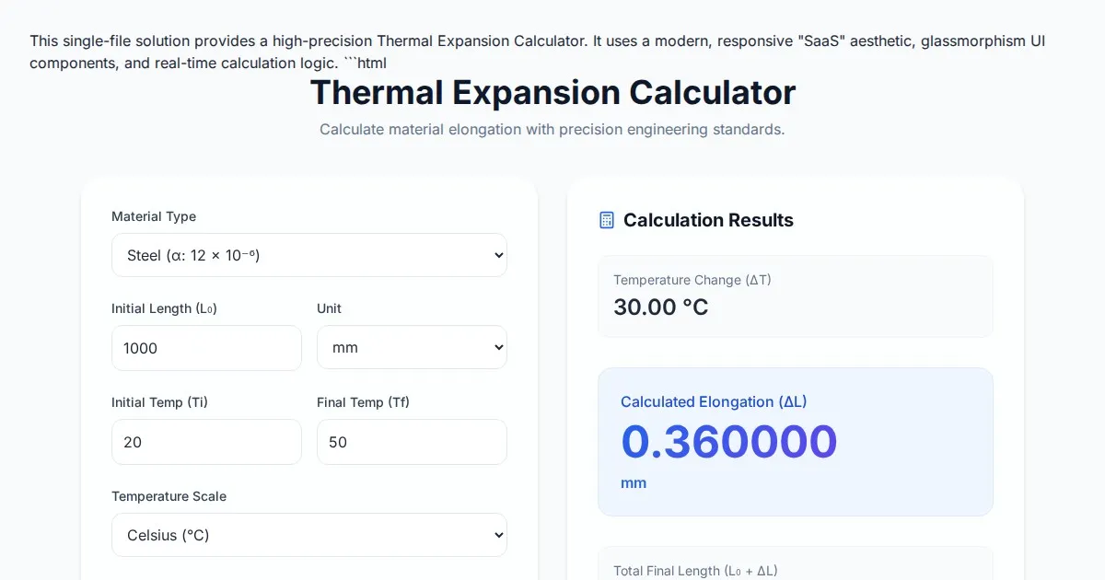
Task: Click the Temperature Scale label
Action: [x=169, y=496]
